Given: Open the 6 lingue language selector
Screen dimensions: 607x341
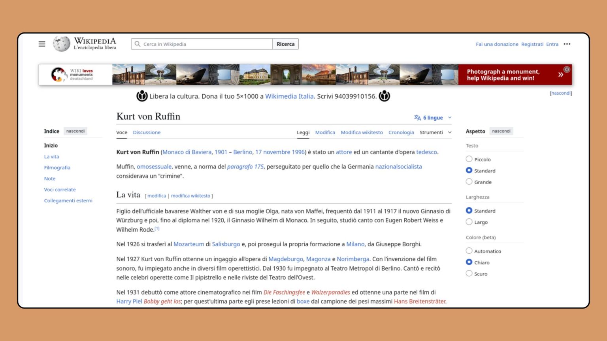Looking at the screenshot, I should (432, 117).
